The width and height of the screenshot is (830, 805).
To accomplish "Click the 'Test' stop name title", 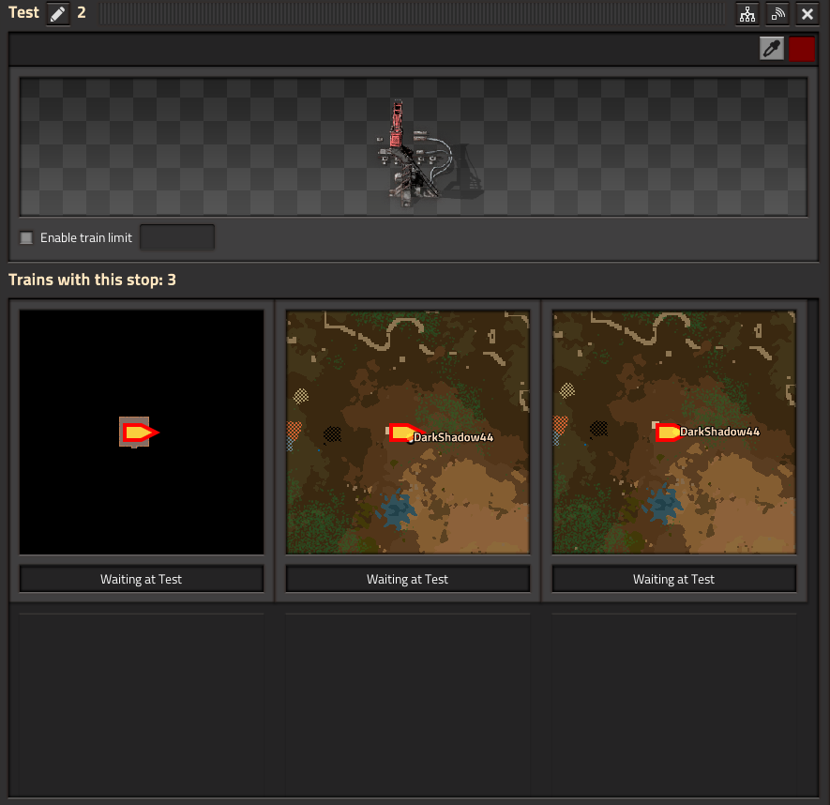I will [x=23, y=13].
